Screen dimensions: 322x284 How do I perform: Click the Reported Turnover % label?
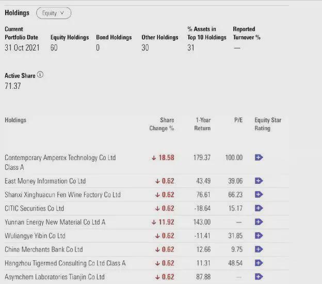pos(247,33)
